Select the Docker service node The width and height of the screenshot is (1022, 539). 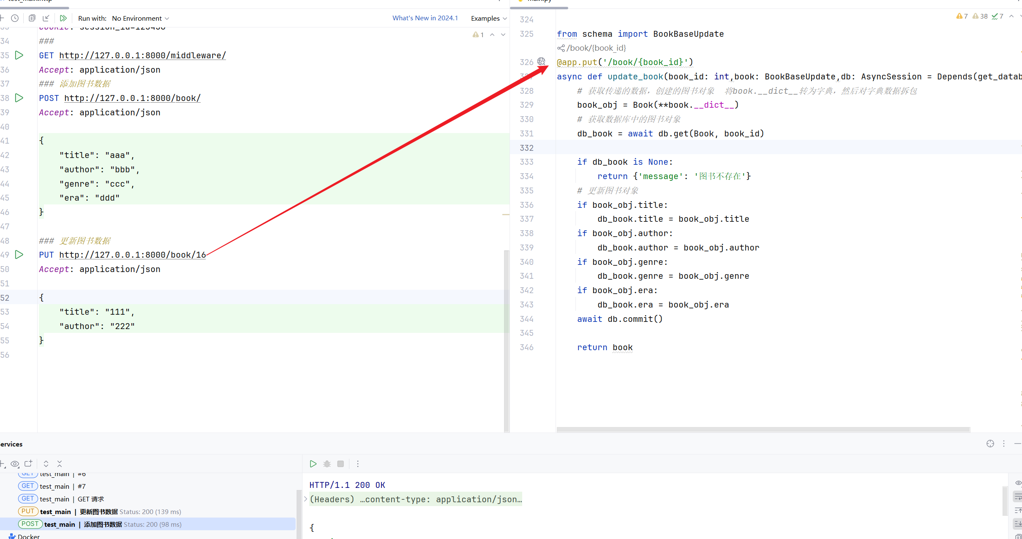(28, 536)
